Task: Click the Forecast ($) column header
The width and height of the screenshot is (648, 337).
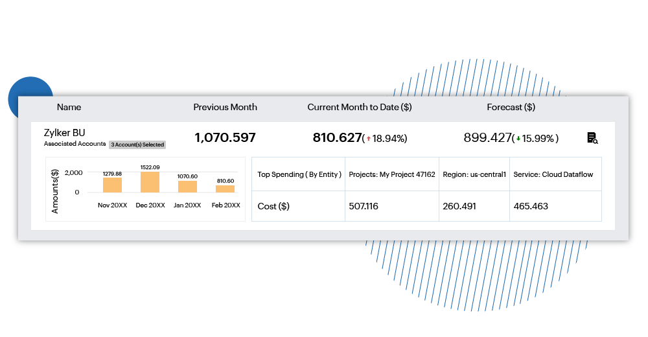Action: pos(511,107)
